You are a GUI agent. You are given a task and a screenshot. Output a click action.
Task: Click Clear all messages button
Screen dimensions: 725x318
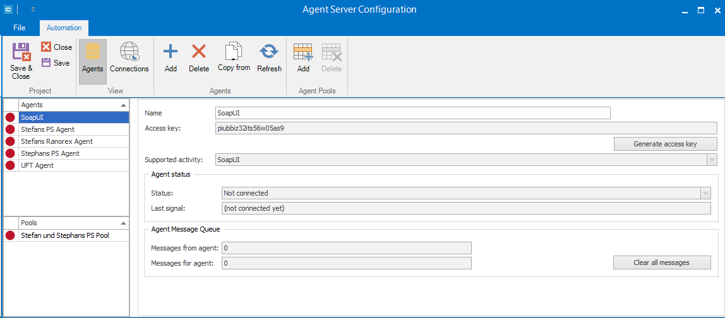[x=661, y=262]
